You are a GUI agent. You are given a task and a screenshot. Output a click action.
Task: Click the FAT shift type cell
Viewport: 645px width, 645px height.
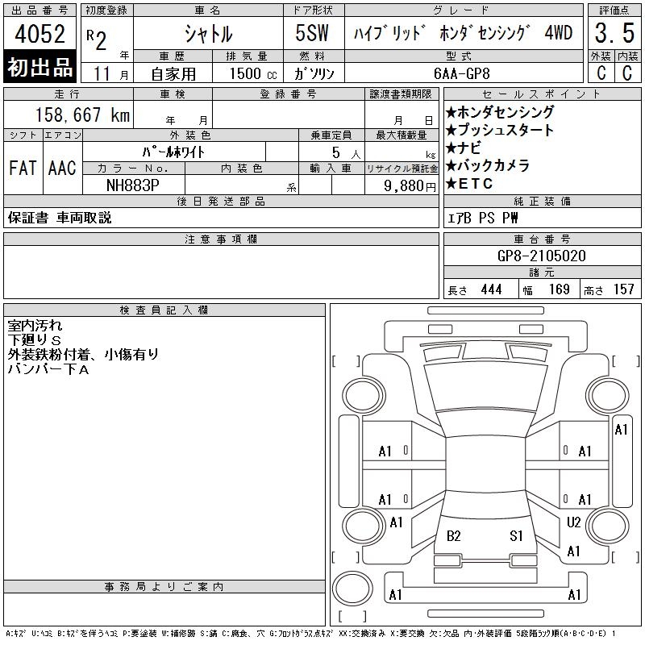tap(23, 169)
